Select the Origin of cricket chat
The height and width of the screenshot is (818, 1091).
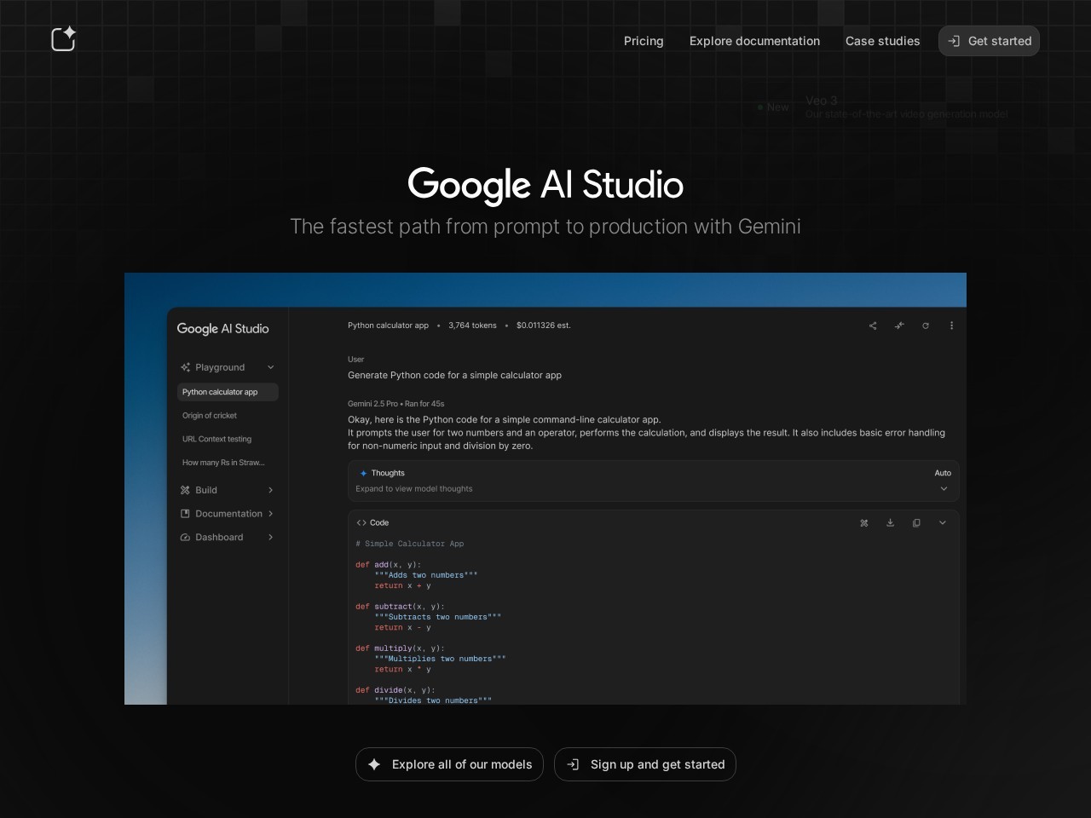click(x=210, y=416)
